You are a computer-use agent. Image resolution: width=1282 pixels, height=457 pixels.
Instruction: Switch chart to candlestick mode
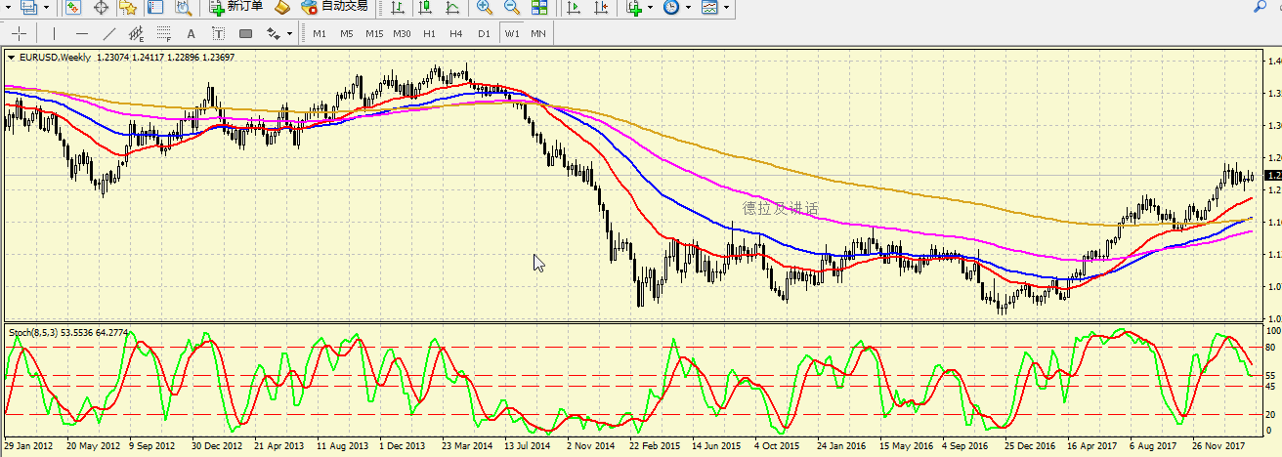pos(425,7)
